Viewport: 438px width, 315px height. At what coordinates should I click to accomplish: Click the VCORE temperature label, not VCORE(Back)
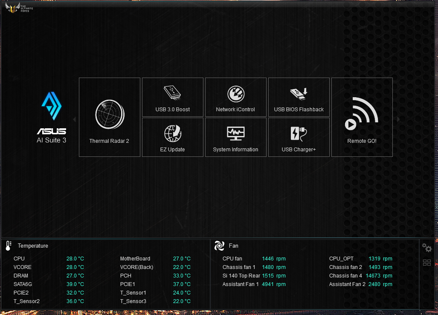click(x=22, y=267)
